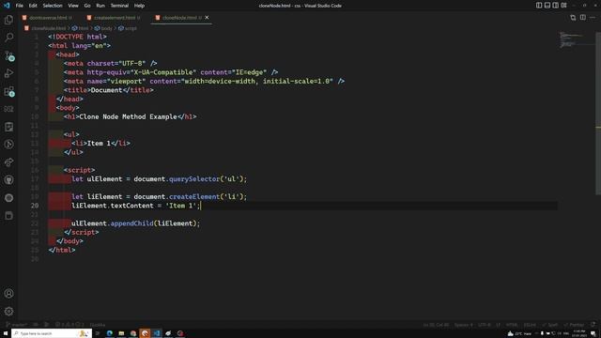The height and width of the screenshot is (338, 601).
Task: Click the editor vertical scrollbar
Action: point(598,113)
